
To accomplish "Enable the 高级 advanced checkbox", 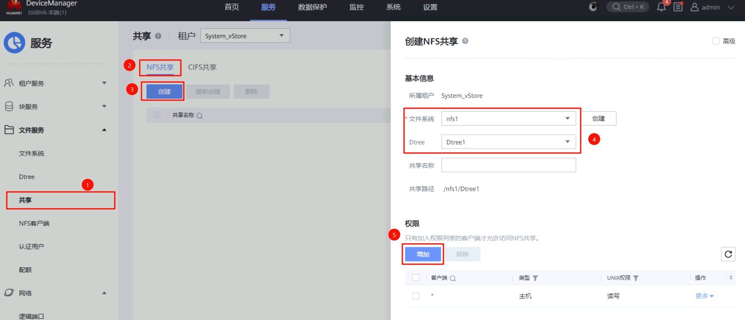I will (x=716, y=41).
